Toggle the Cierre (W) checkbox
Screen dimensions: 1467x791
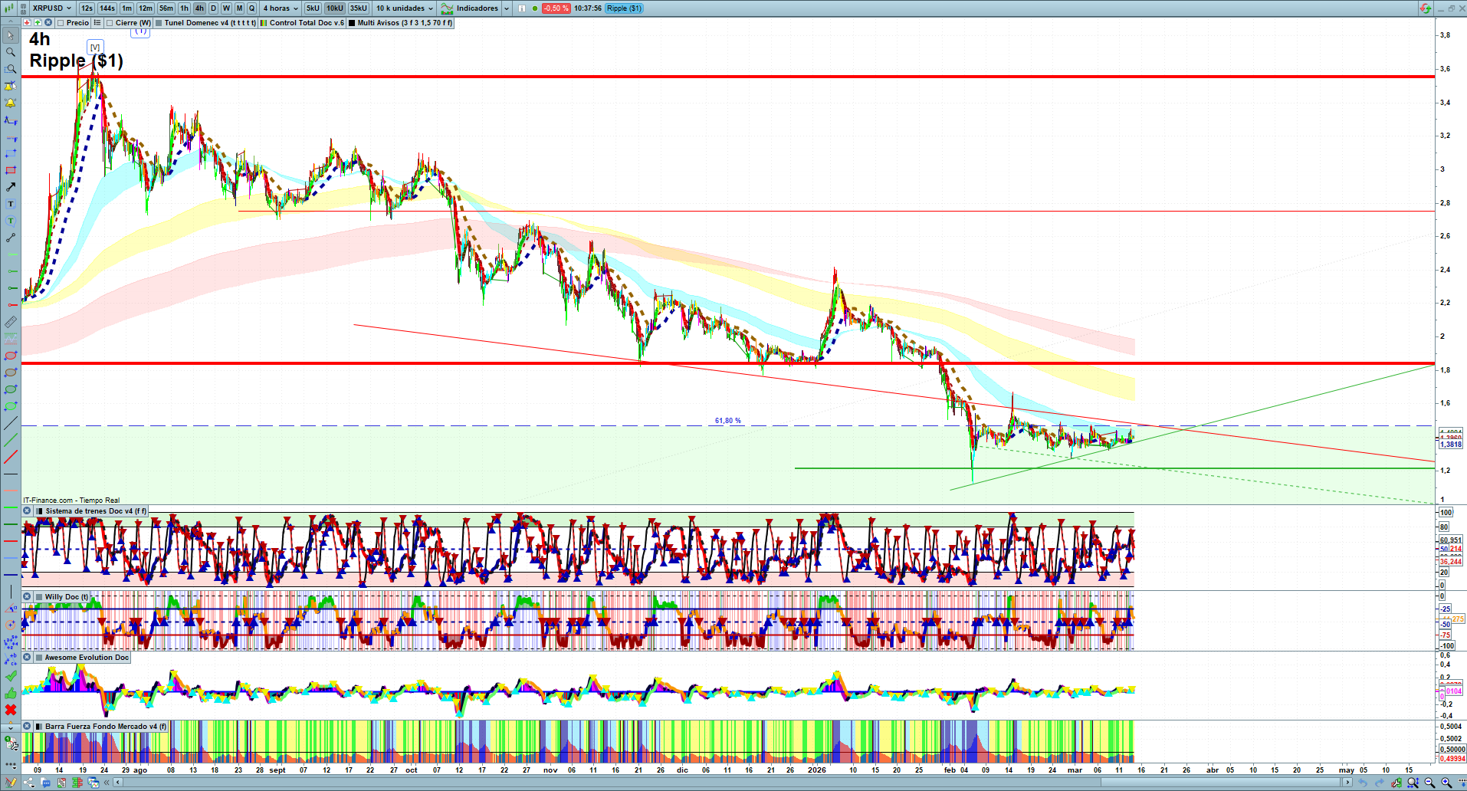pyautogui.click(x=110, y=23)
